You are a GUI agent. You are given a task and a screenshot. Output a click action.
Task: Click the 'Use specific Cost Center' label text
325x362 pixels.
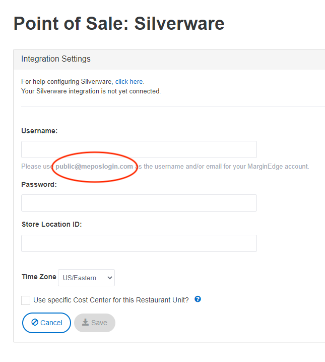click(111, 300)
